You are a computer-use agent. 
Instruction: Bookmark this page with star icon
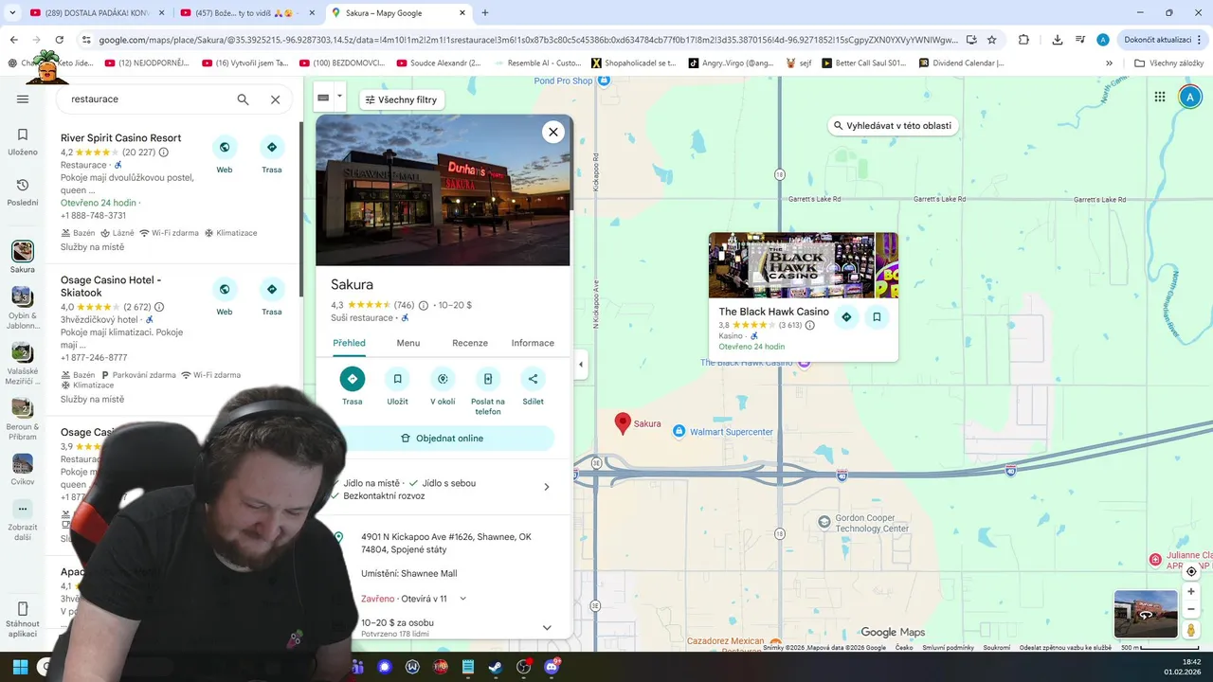(992, 40)
